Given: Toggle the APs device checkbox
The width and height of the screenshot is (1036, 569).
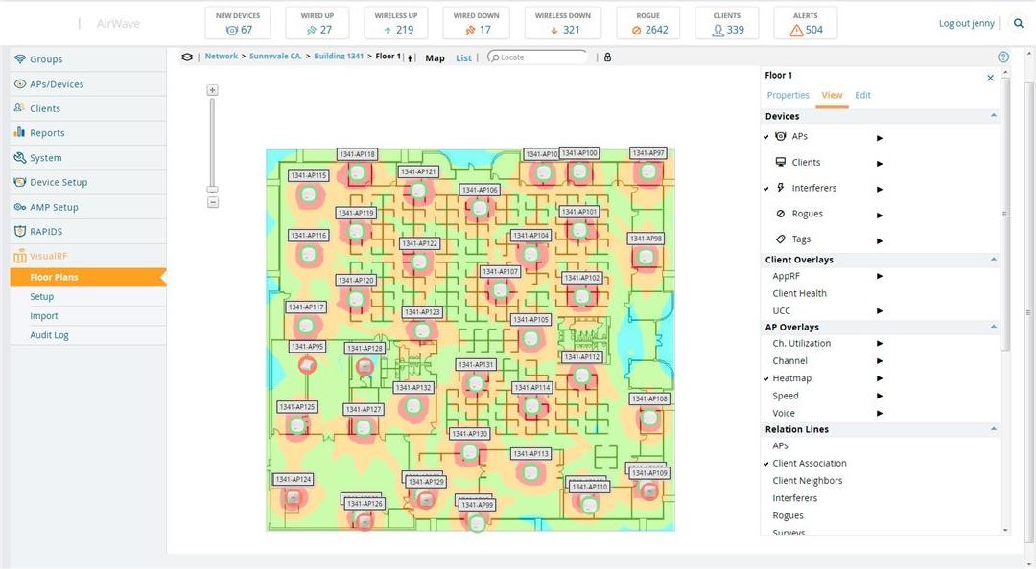Looking at the screenshot, I should [x=767, y=137].
